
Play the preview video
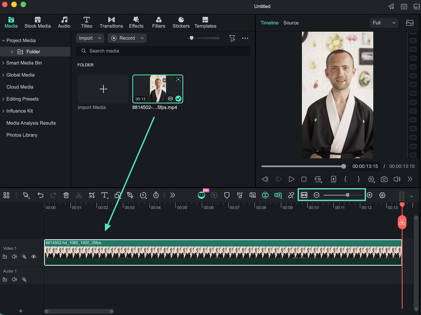pos(291,179)
